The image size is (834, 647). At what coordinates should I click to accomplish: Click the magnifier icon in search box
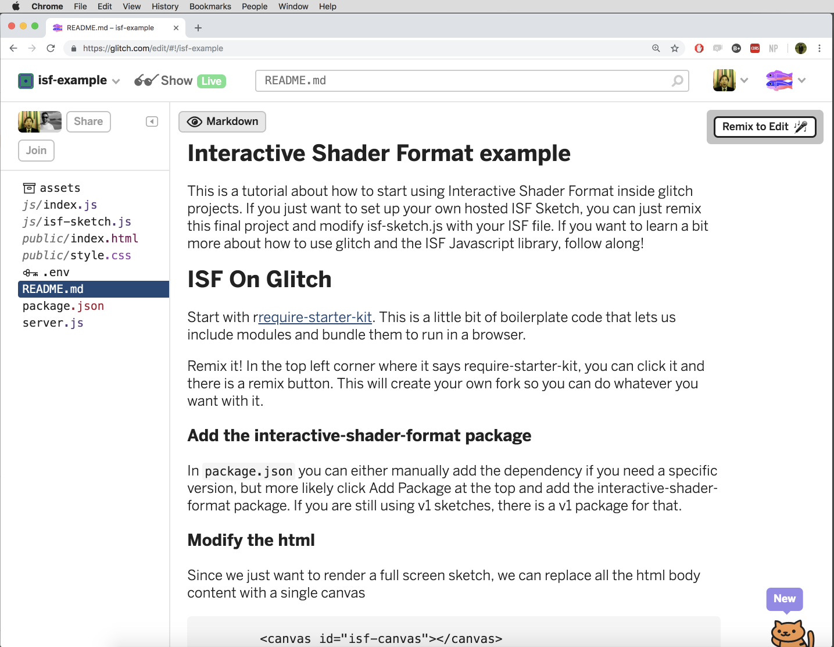[x=677, y=81]
